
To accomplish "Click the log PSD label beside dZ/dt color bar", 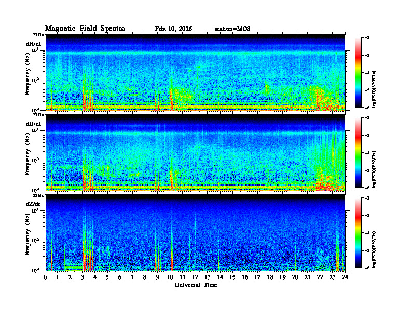I will coord(375,249).
